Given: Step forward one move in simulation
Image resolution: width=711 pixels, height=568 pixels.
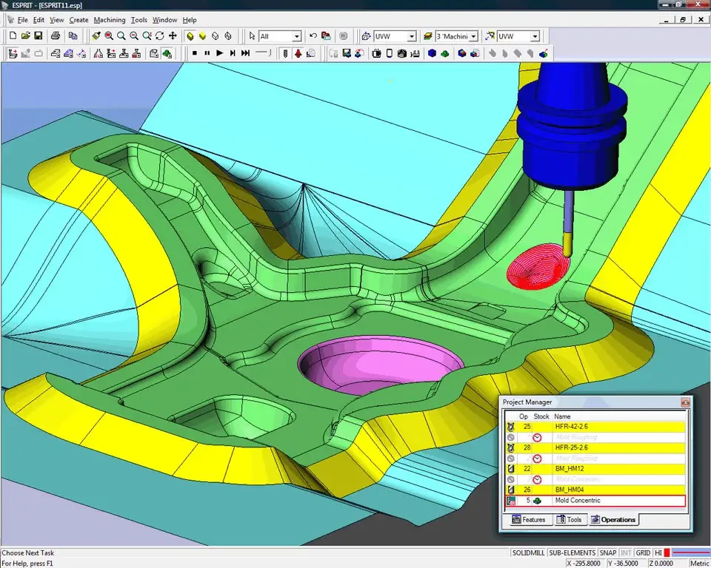Looking at the screenshot, I should click(233, 53).
